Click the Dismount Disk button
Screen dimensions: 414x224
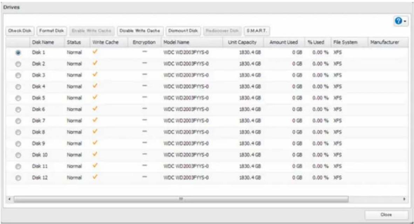tap(183, 31)
